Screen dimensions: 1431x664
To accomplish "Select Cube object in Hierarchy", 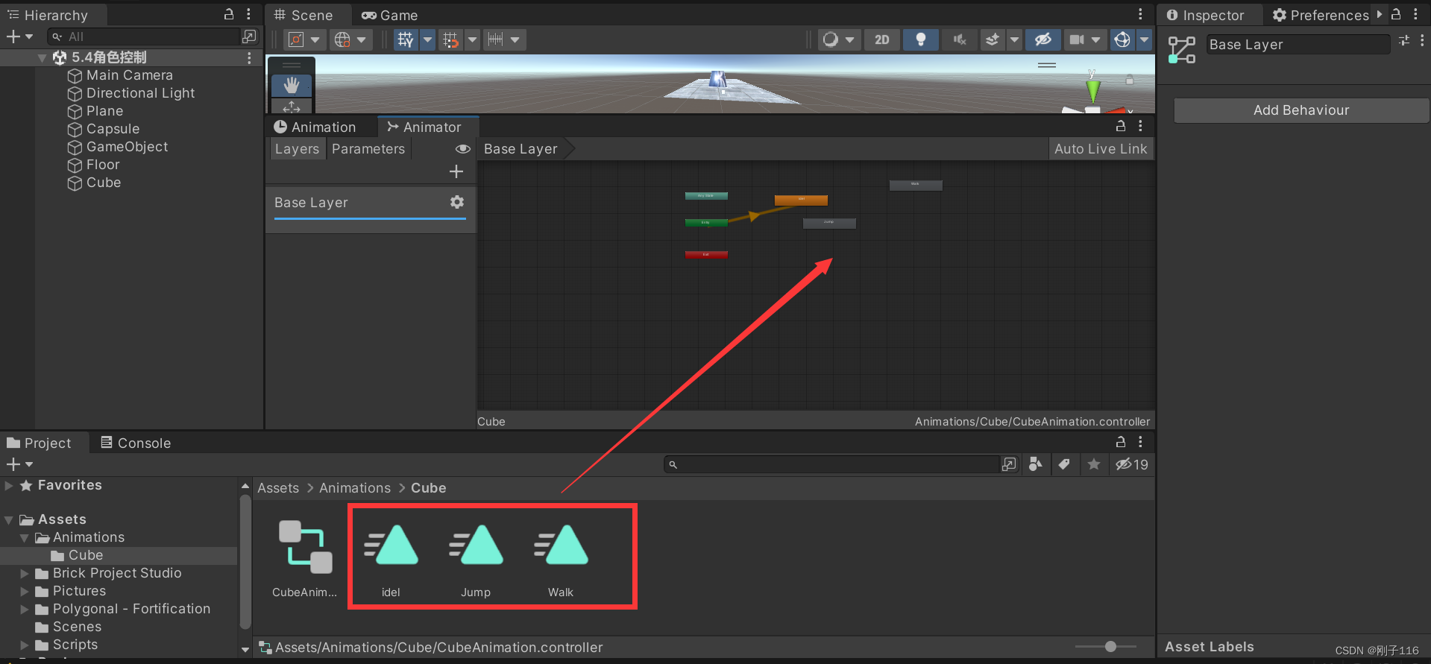I will pos(104,183).
